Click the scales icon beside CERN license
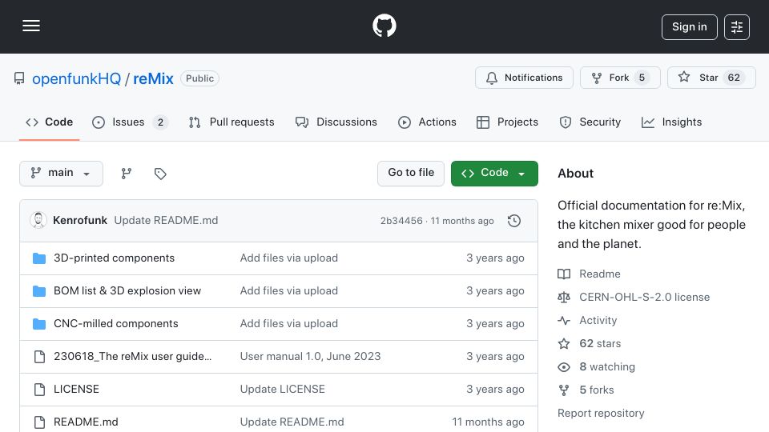This screenshot has width=769, height=432. pos(564,298)
